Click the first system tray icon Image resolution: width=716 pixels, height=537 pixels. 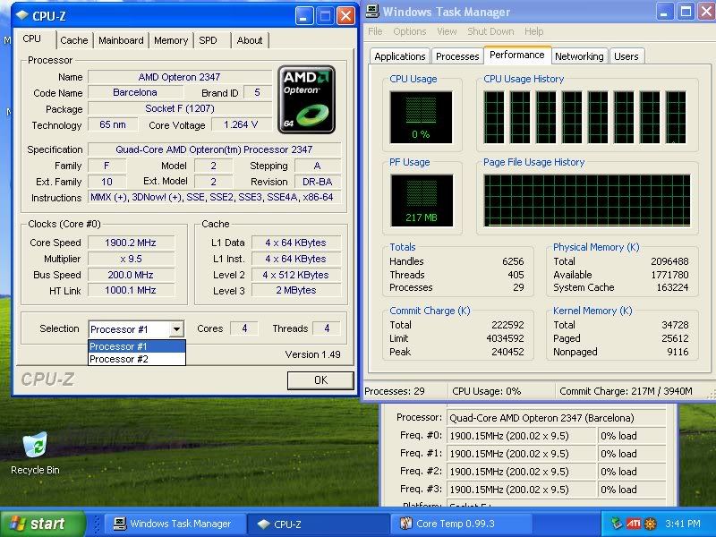coord(617,524)
